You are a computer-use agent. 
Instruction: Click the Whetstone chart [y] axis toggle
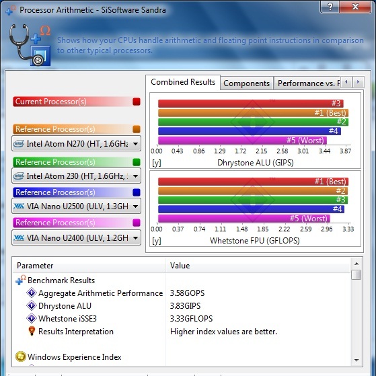click(x=157, y=241)
